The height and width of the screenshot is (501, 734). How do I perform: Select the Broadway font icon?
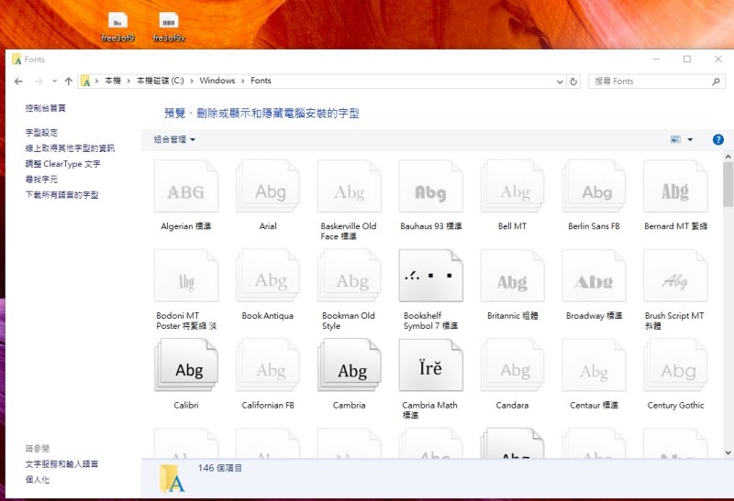pos(593,279)
